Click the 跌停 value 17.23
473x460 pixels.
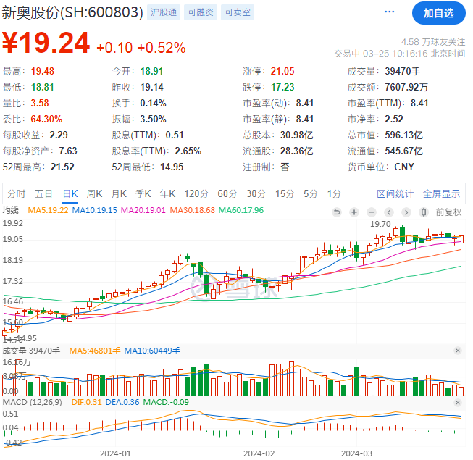282,87
